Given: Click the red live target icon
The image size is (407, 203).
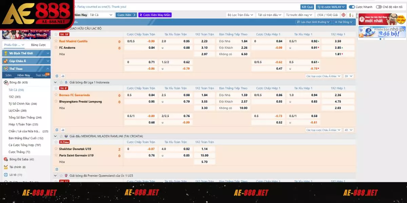Looking at the screenshot, I should (344, 15).
